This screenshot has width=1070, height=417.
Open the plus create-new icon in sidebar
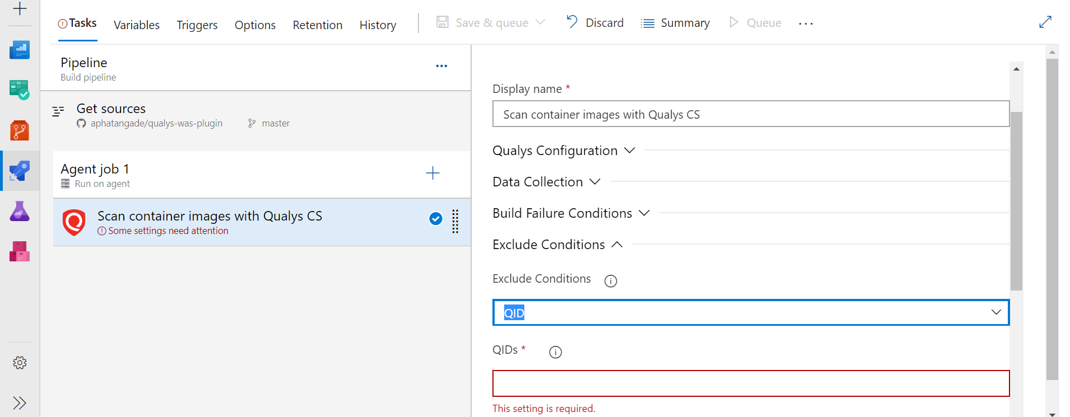point(20,8)
